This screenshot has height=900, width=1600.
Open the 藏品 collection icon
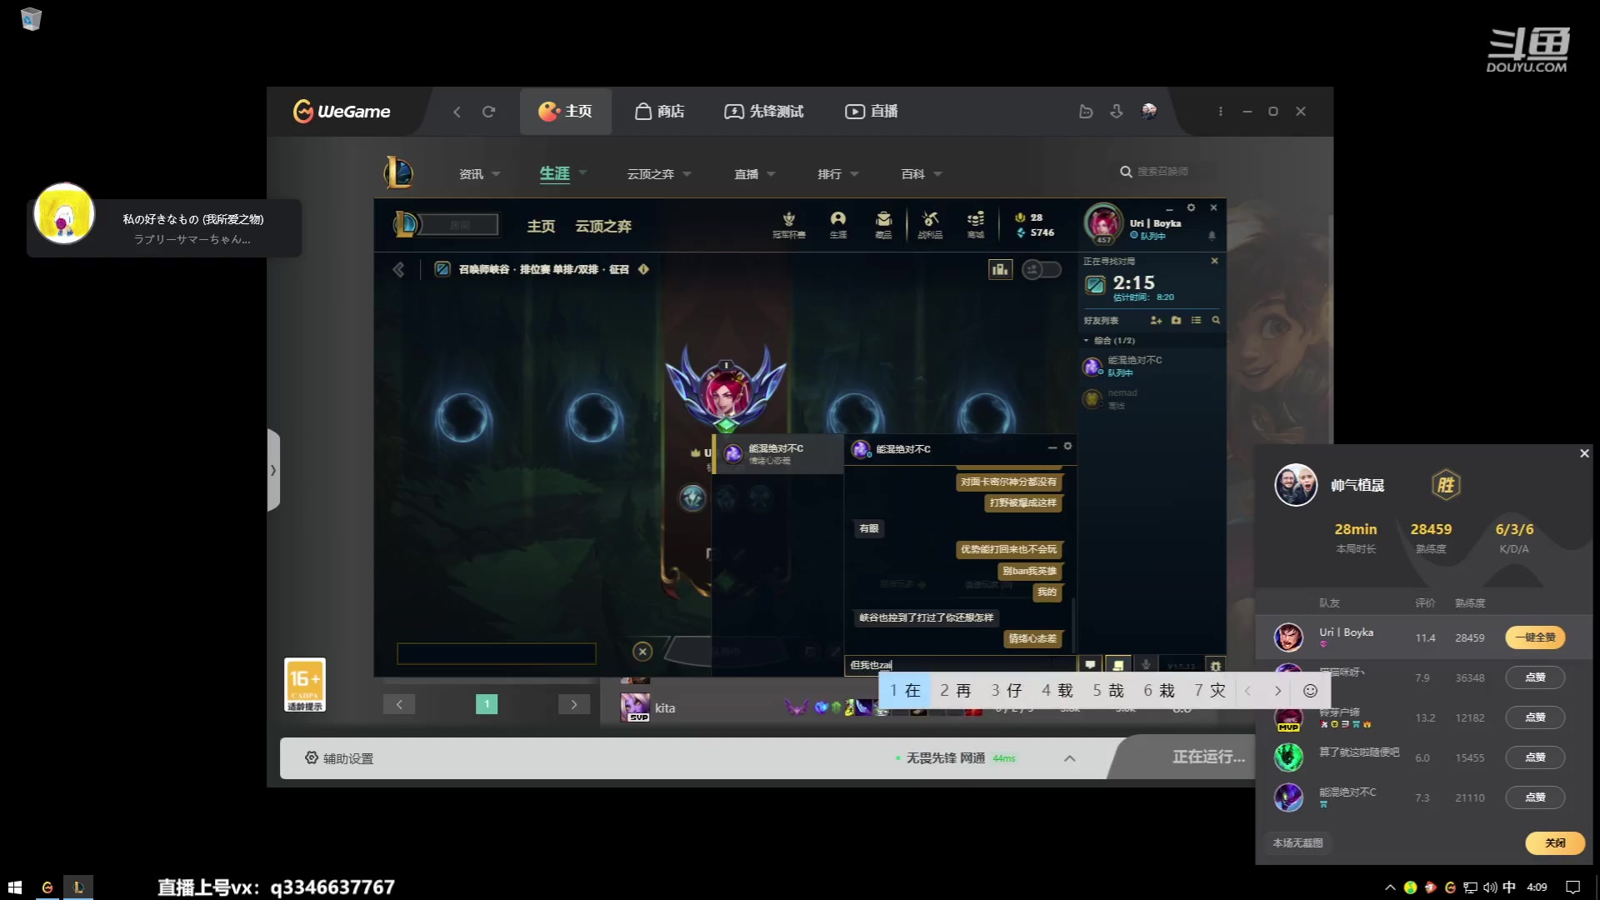click(x=883, y=223)
